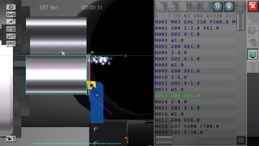259x146 pixels.
Task: Click the code list horizontal scrollbar thumb
Action: click(x=164, y=140)
